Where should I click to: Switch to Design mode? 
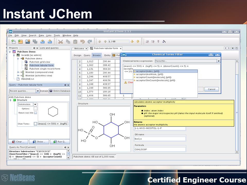point(77,55)
